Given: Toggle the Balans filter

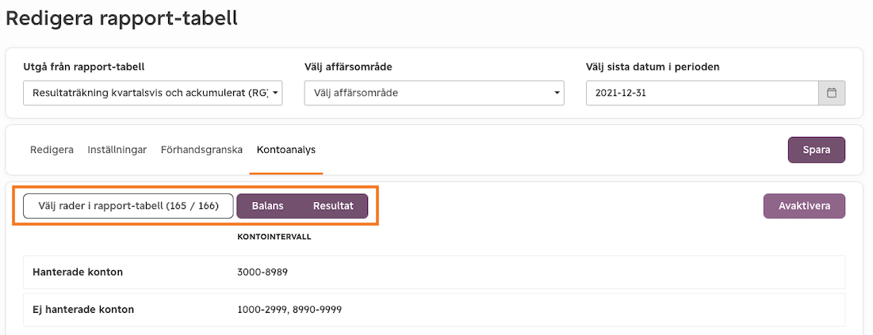Looking at the screenshot, I should (268, 206).
